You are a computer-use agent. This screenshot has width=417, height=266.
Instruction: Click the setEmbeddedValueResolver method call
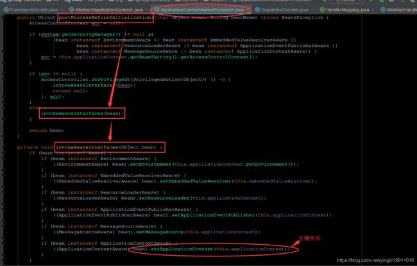[195, 181]
